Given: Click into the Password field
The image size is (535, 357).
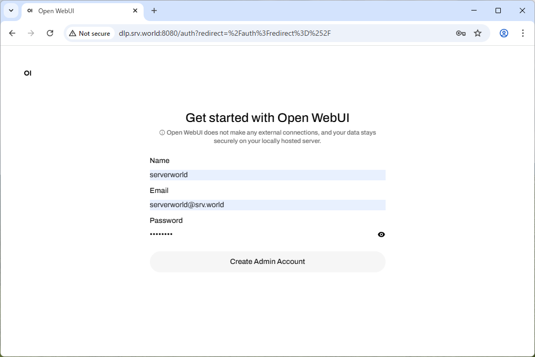Looking at the screenshot, I should [260, 234].
